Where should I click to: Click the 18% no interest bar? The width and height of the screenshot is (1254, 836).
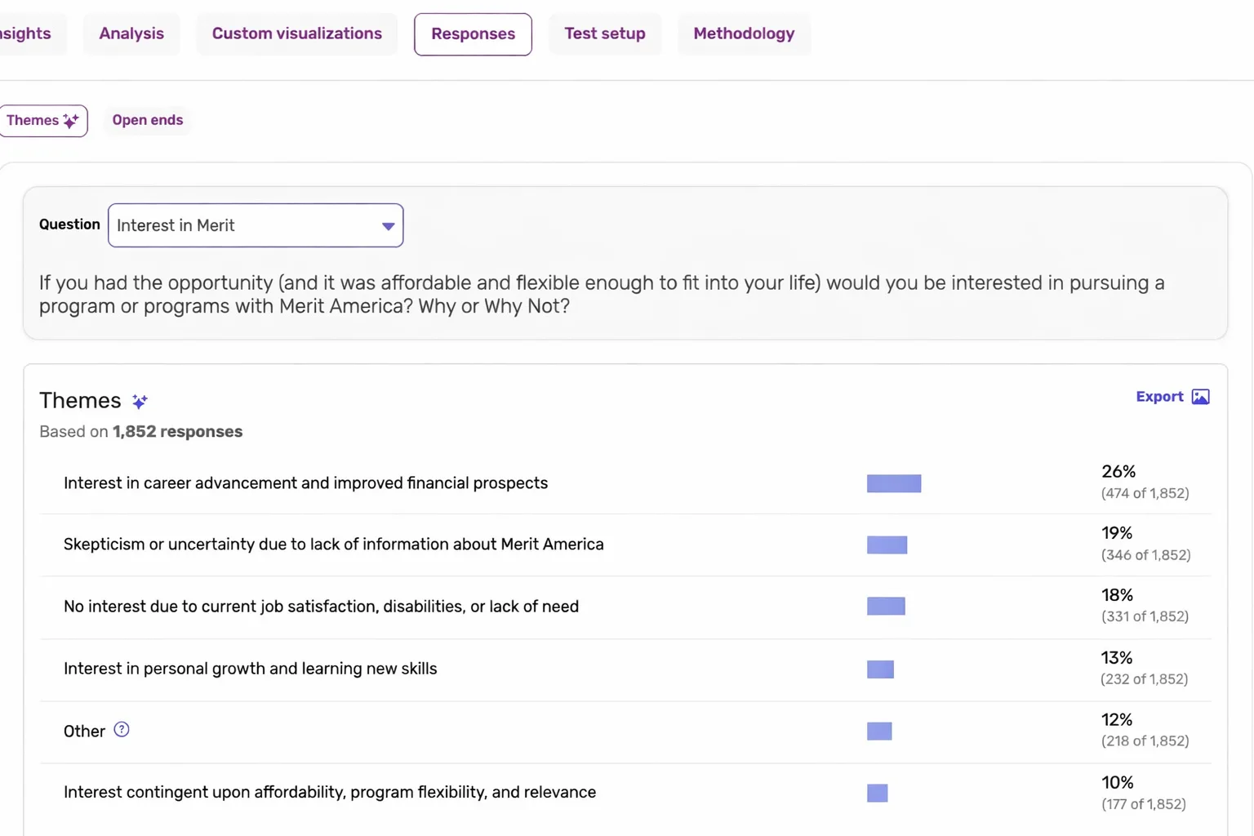coord(886,607)
